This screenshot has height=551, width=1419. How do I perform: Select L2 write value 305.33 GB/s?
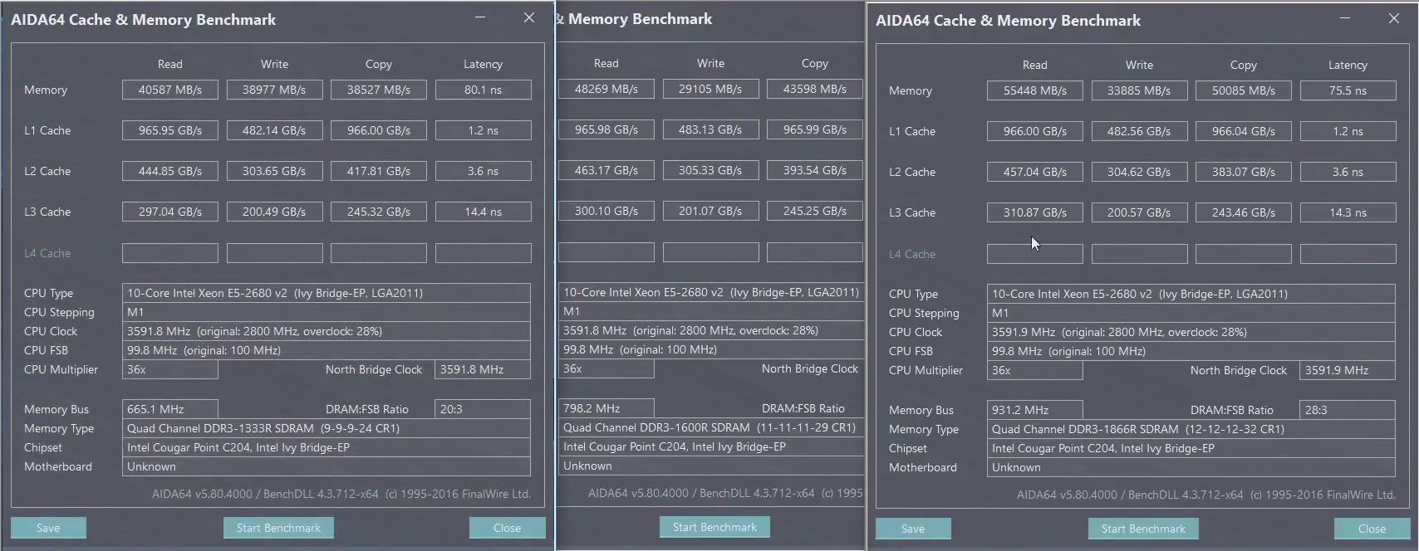(710, 170)
